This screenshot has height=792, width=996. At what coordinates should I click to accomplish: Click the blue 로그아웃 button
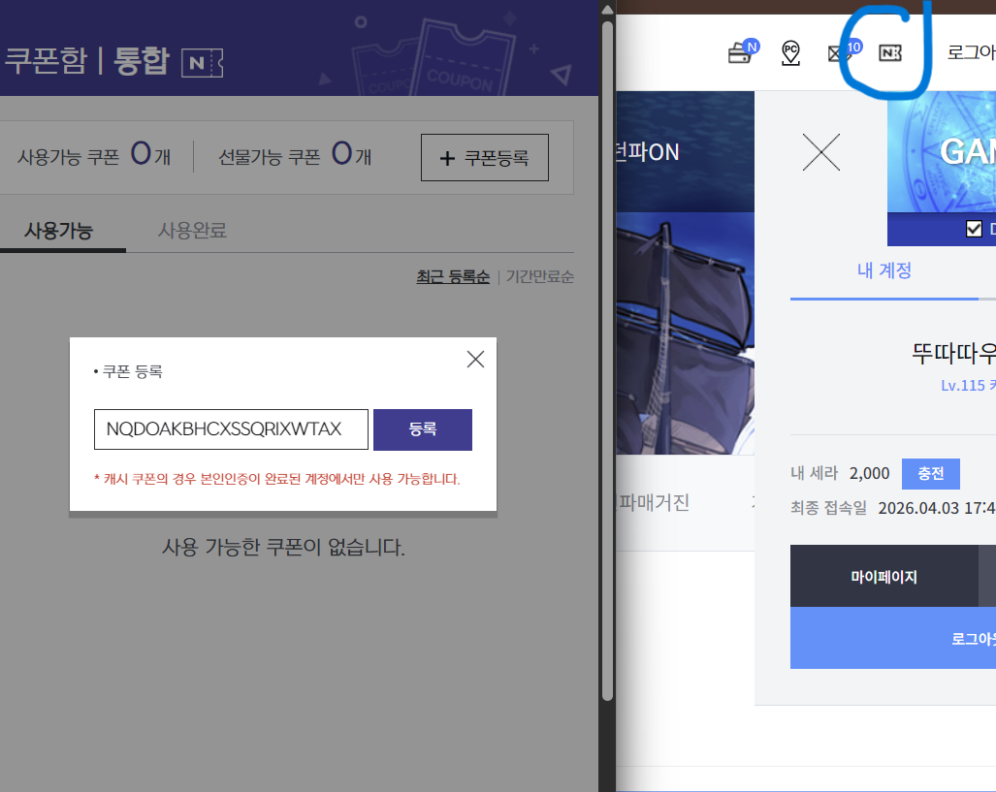tap(970, 638)
